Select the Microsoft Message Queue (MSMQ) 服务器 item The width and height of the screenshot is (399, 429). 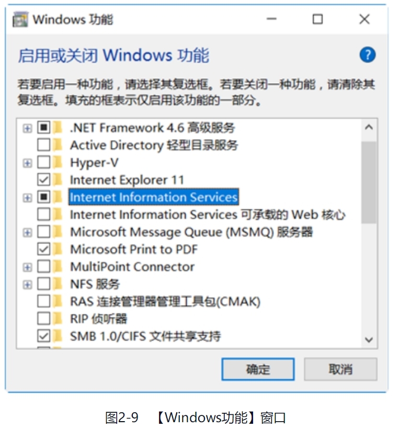[191, 232]
